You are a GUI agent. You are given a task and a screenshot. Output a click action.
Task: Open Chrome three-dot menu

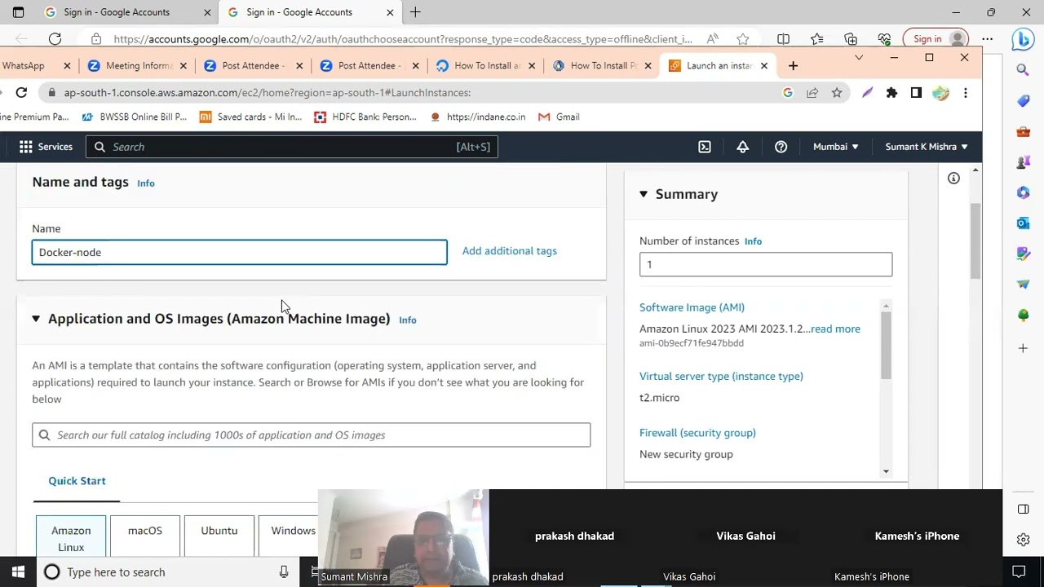pos(966,93)
